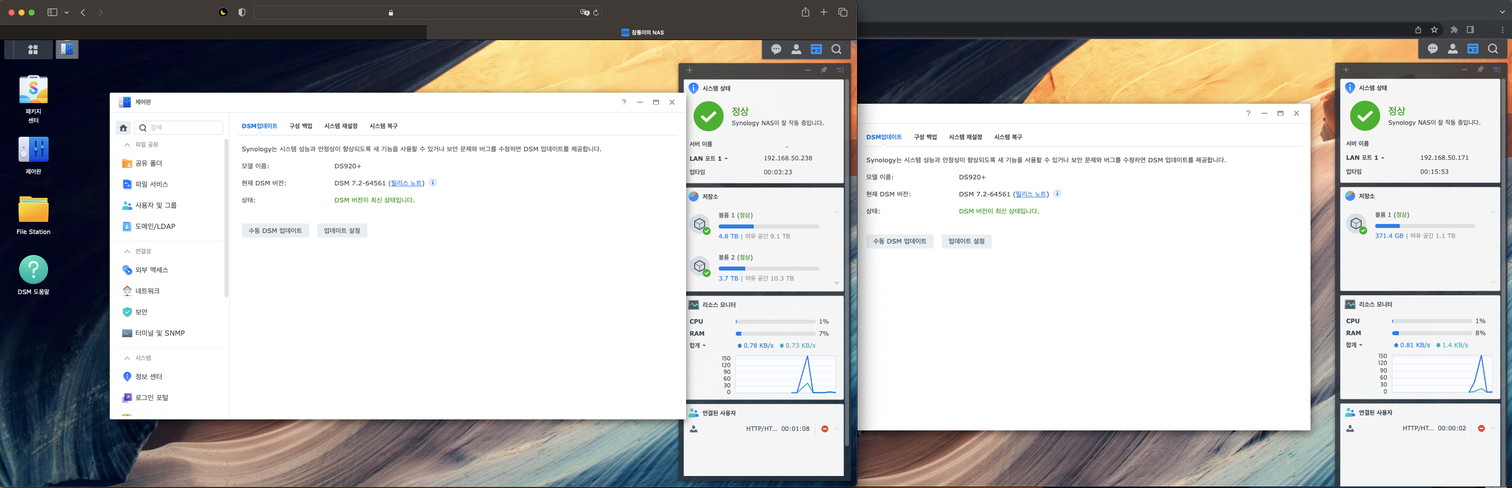Toggle the widgets panel icon in Chrome DSM

point(1473,49)
